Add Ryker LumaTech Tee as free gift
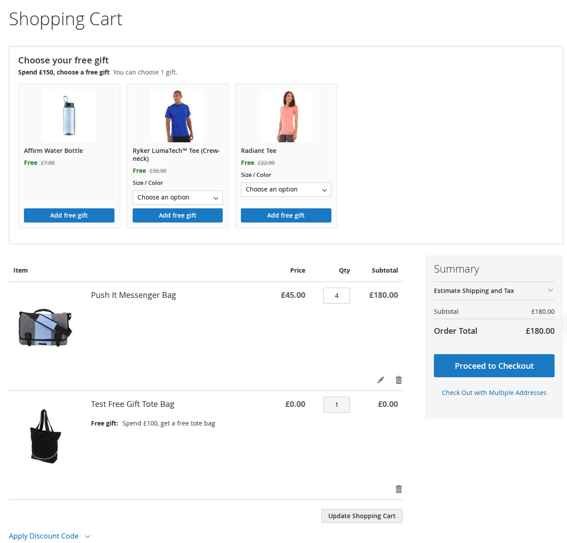 [x=177, y=215]
